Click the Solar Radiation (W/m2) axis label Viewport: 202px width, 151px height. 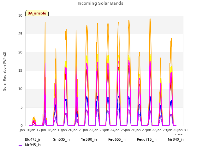4,71
